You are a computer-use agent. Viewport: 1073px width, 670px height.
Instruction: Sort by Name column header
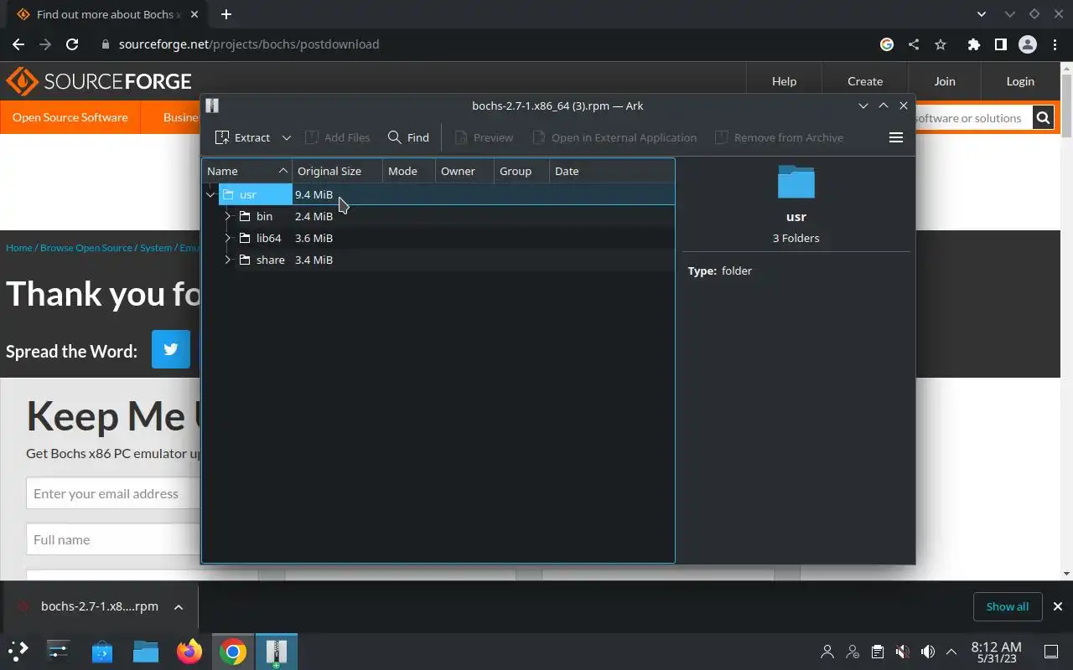(247, 171)
